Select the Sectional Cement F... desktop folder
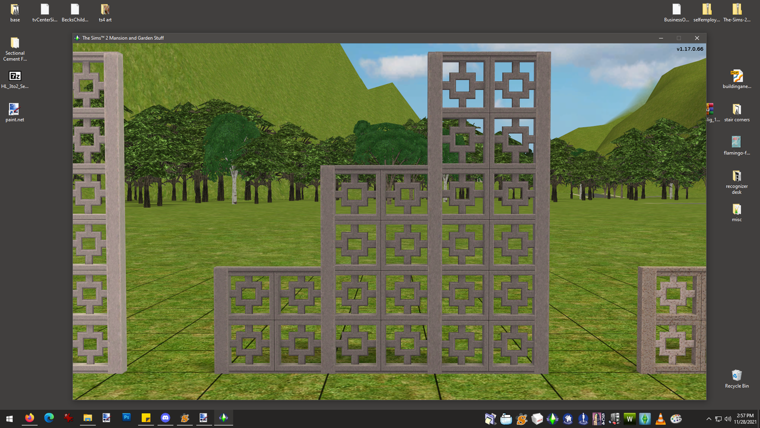 (15, 49)
